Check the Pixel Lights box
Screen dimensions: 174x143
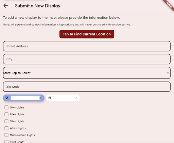pos(6,142)
